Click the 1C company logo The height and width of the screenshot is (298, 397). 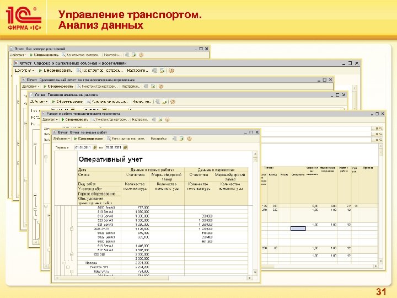pyautogui.click(x=24, y=18)
